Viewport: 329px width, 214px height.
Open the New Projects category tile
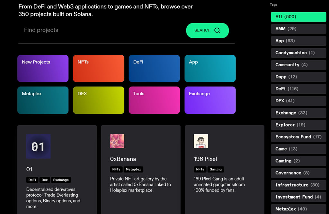pos(43,69)
